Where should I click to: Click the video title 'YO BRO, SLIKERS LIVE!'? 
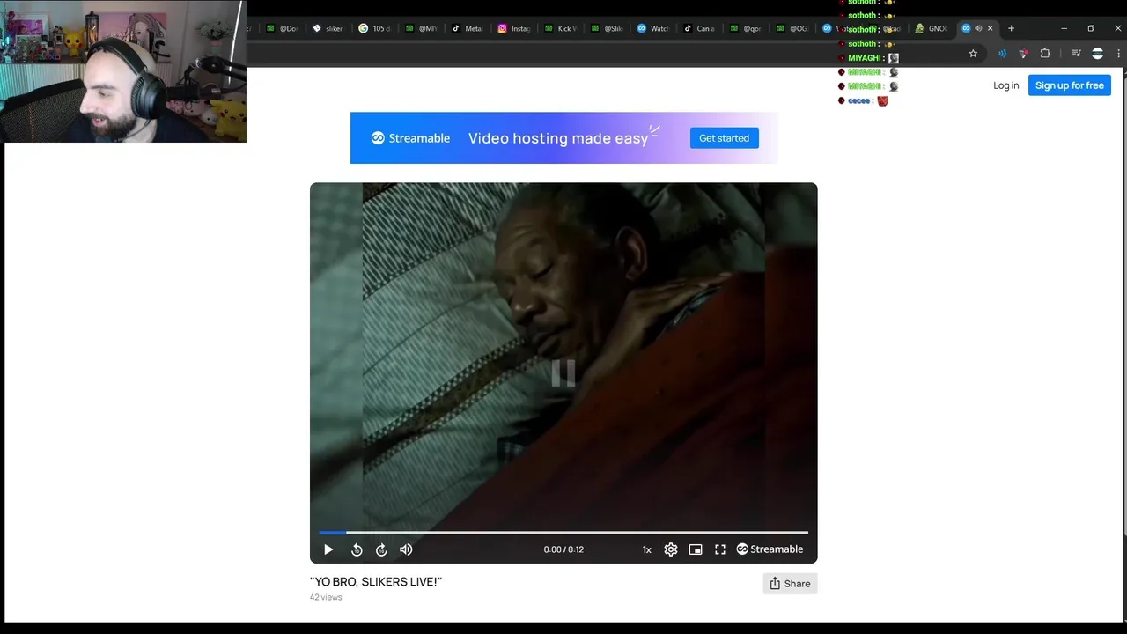(x=376, y=581)
